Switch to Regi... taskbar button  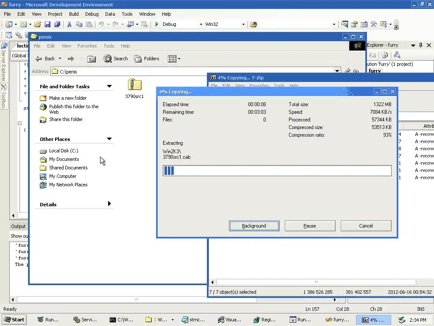[265, 320]
